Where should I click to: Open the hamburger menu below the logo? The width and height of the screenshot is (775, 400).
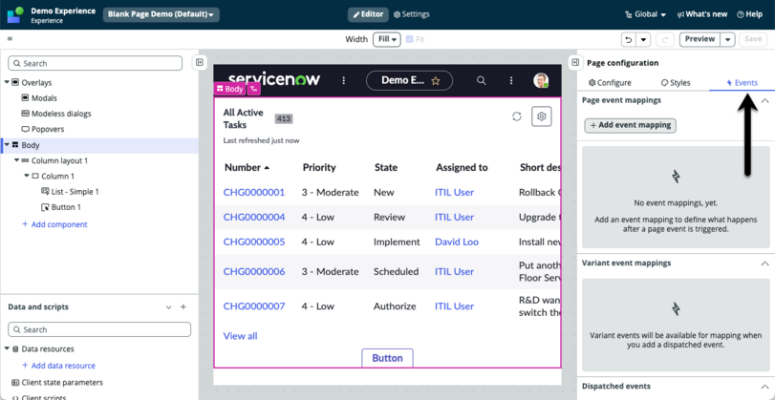[x=11, y=39]
